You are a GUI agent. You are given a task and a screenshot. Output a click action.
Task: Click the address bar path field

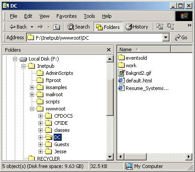pos(95,38)
